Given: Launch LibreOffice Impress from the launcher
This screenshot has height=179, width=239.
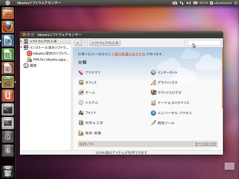Looking at the screenshot, I should tap(8, 68).
